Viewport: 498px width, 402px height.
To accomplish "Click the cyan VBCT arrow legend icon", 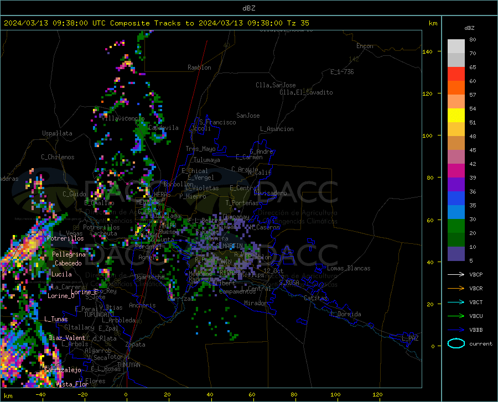I will coord(456,302).
